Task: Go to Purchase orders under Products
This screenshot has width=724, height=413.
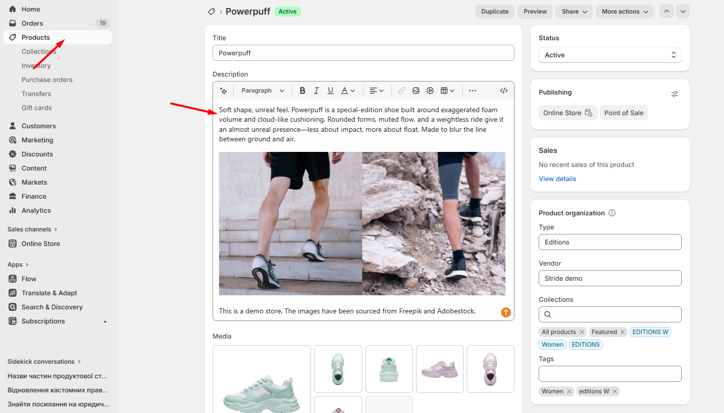Action: 47,79
